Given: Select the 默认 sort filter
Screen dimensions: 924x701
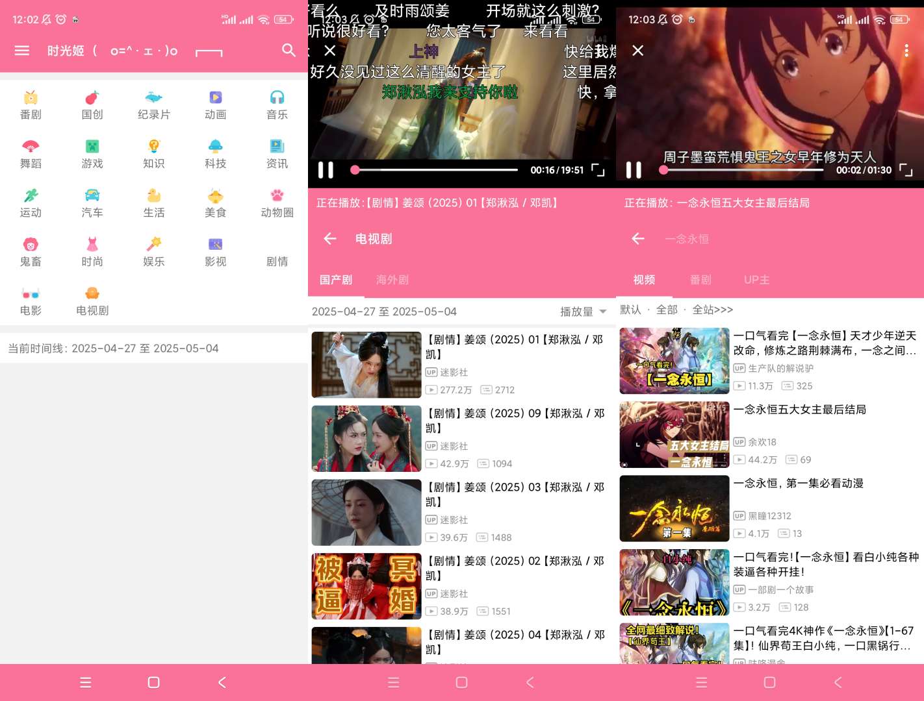Looking at the screenshot, I should (x=631, y=310).
